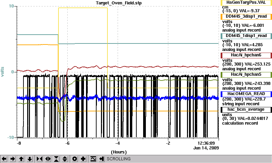Click the -6 tick on the time axis
Image resolution: width=272 pixels, height=163 pixels.
tap(67, 143)
